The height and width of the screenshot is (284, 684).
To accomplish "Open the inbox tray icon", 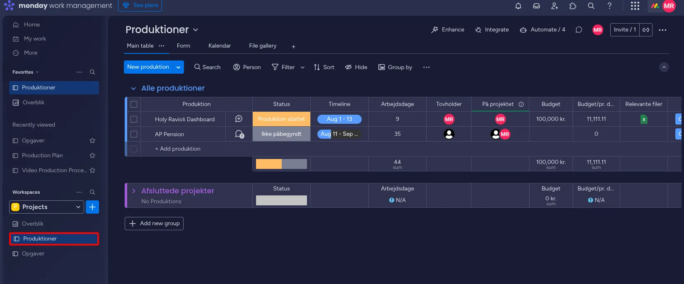I will pos(536,6).
